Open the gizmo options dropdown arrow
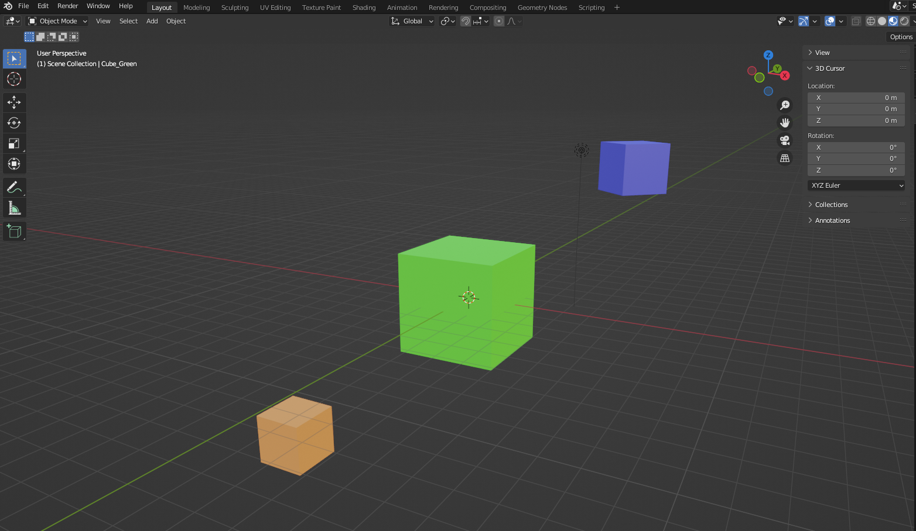Screen dimensions: 916x531 815,21
